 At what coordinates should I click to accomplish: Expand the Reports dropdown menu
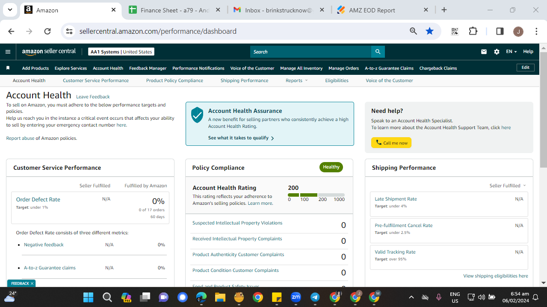pos(297,80)
